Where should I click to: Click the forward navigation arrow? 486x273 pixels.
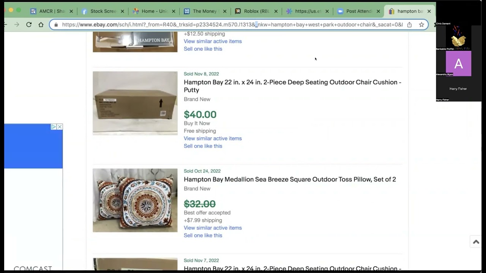click(17, 25)
